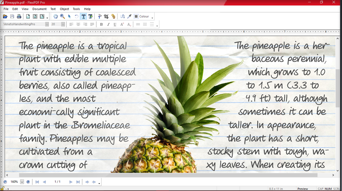Open the Edit menu
This screenshot has width=342, height=191.
coord(15,9)
